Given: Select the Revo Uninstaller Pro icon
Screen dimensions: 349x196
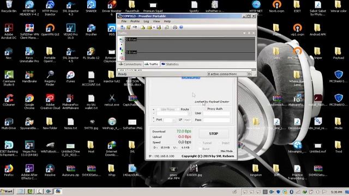Looking at the screenshot, I should (x=29, y=55).
